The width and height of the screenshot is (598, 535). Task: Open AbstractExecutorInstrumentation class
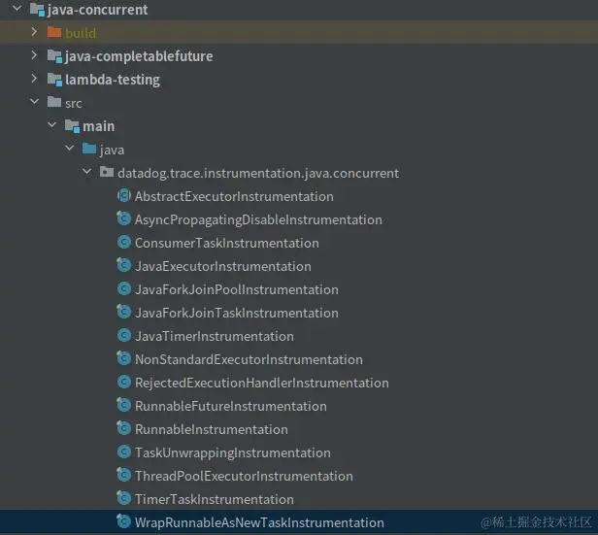(x=234, y=196)
